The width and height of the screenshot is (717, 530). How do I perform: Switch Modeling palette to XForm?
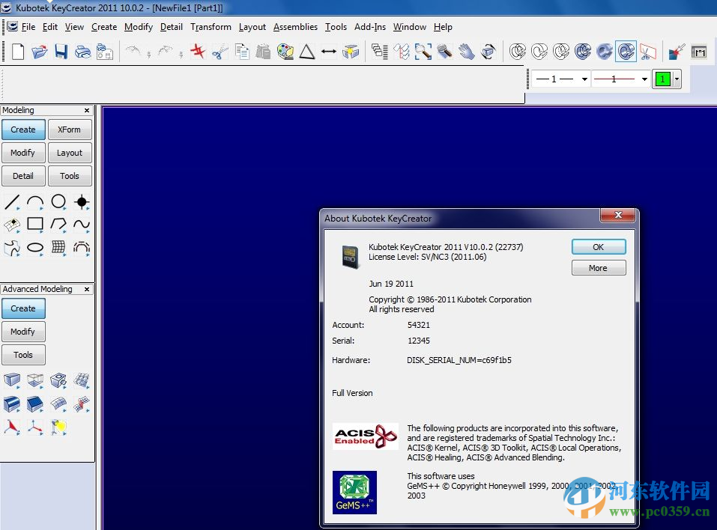click(x=70, y=130)
